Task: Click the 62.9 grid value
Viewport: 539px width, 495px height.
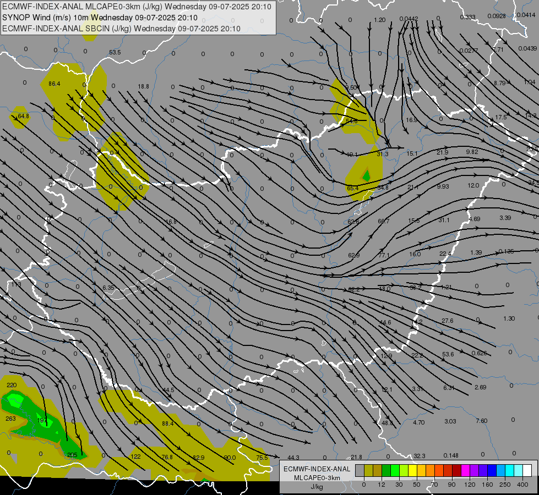Action: [353, 256]
